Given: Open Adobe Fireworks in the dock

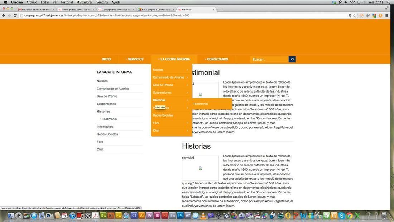Looking at the screenshot, I should click(119, 216).
